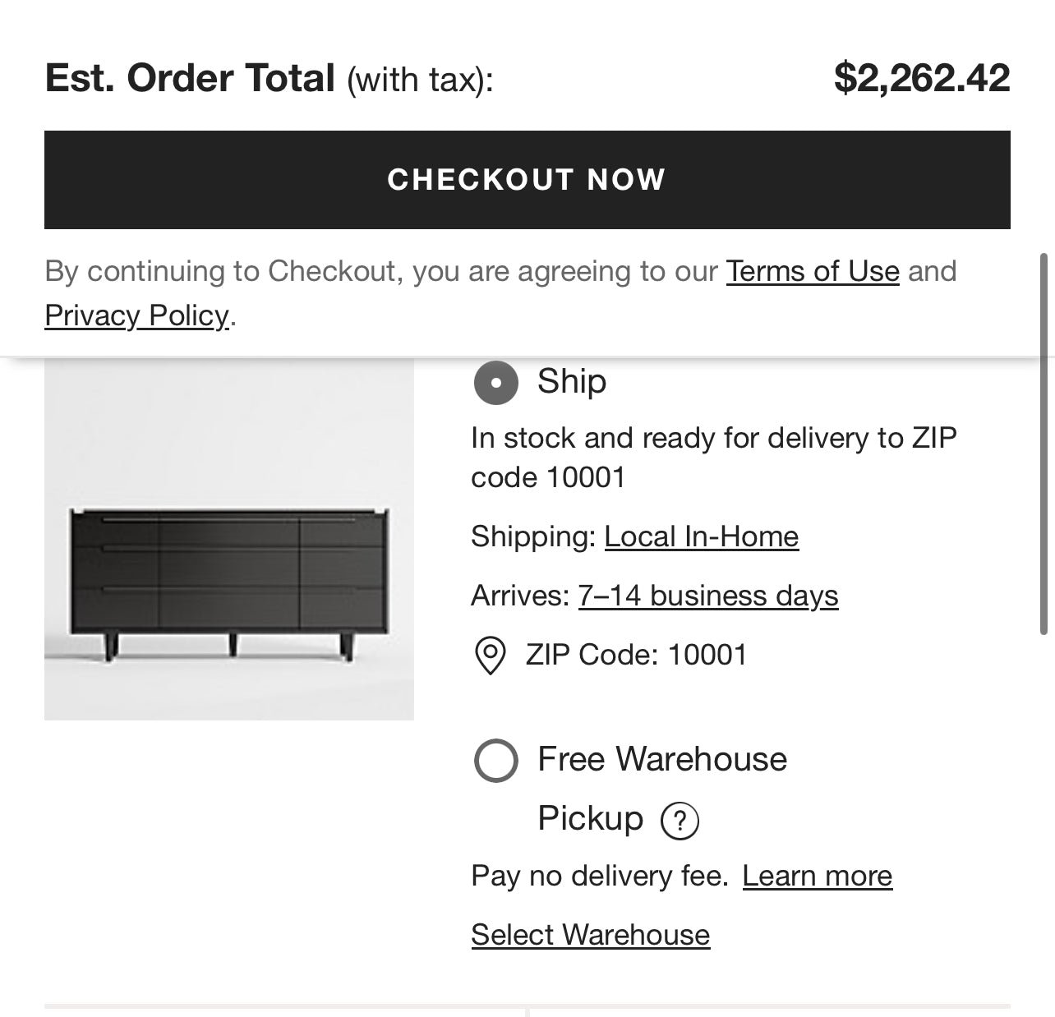Screen dimensions: 1055x1017
Task: Choose the Free Warehouse Pickup radio option
Action: pos(495,760)
